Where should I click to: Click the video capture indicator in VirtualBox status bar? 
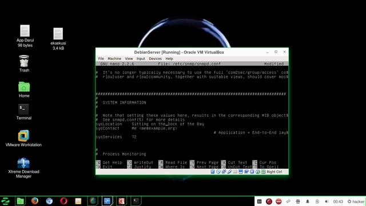(246, 172)
